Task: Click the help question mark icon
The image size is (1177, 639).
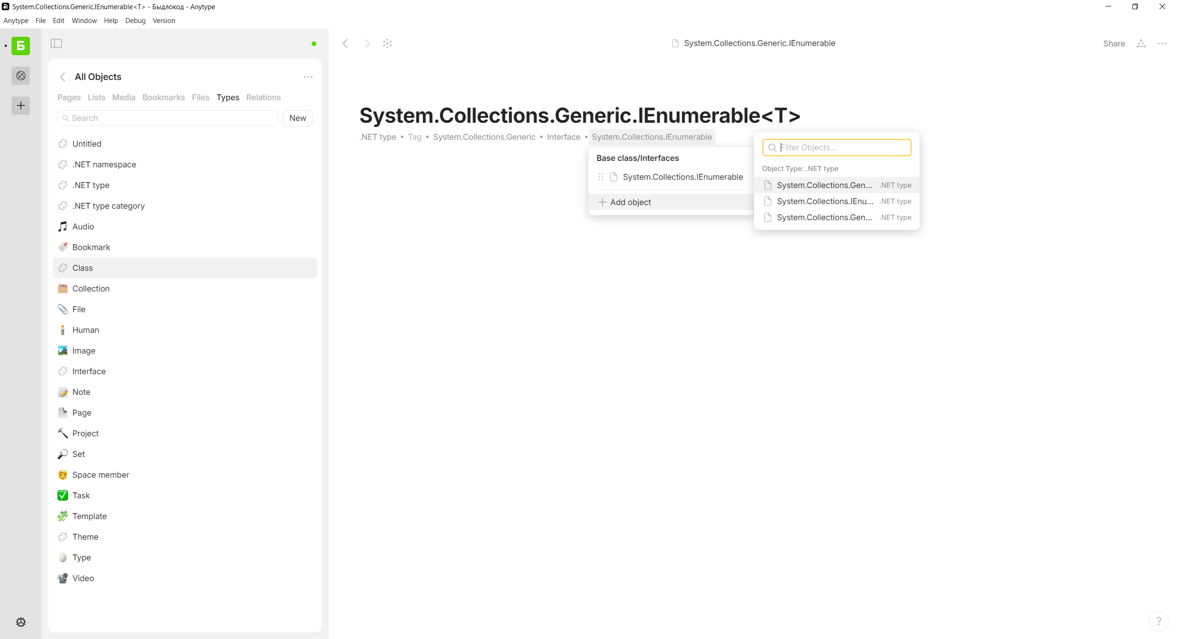Action: point(1159,621)
